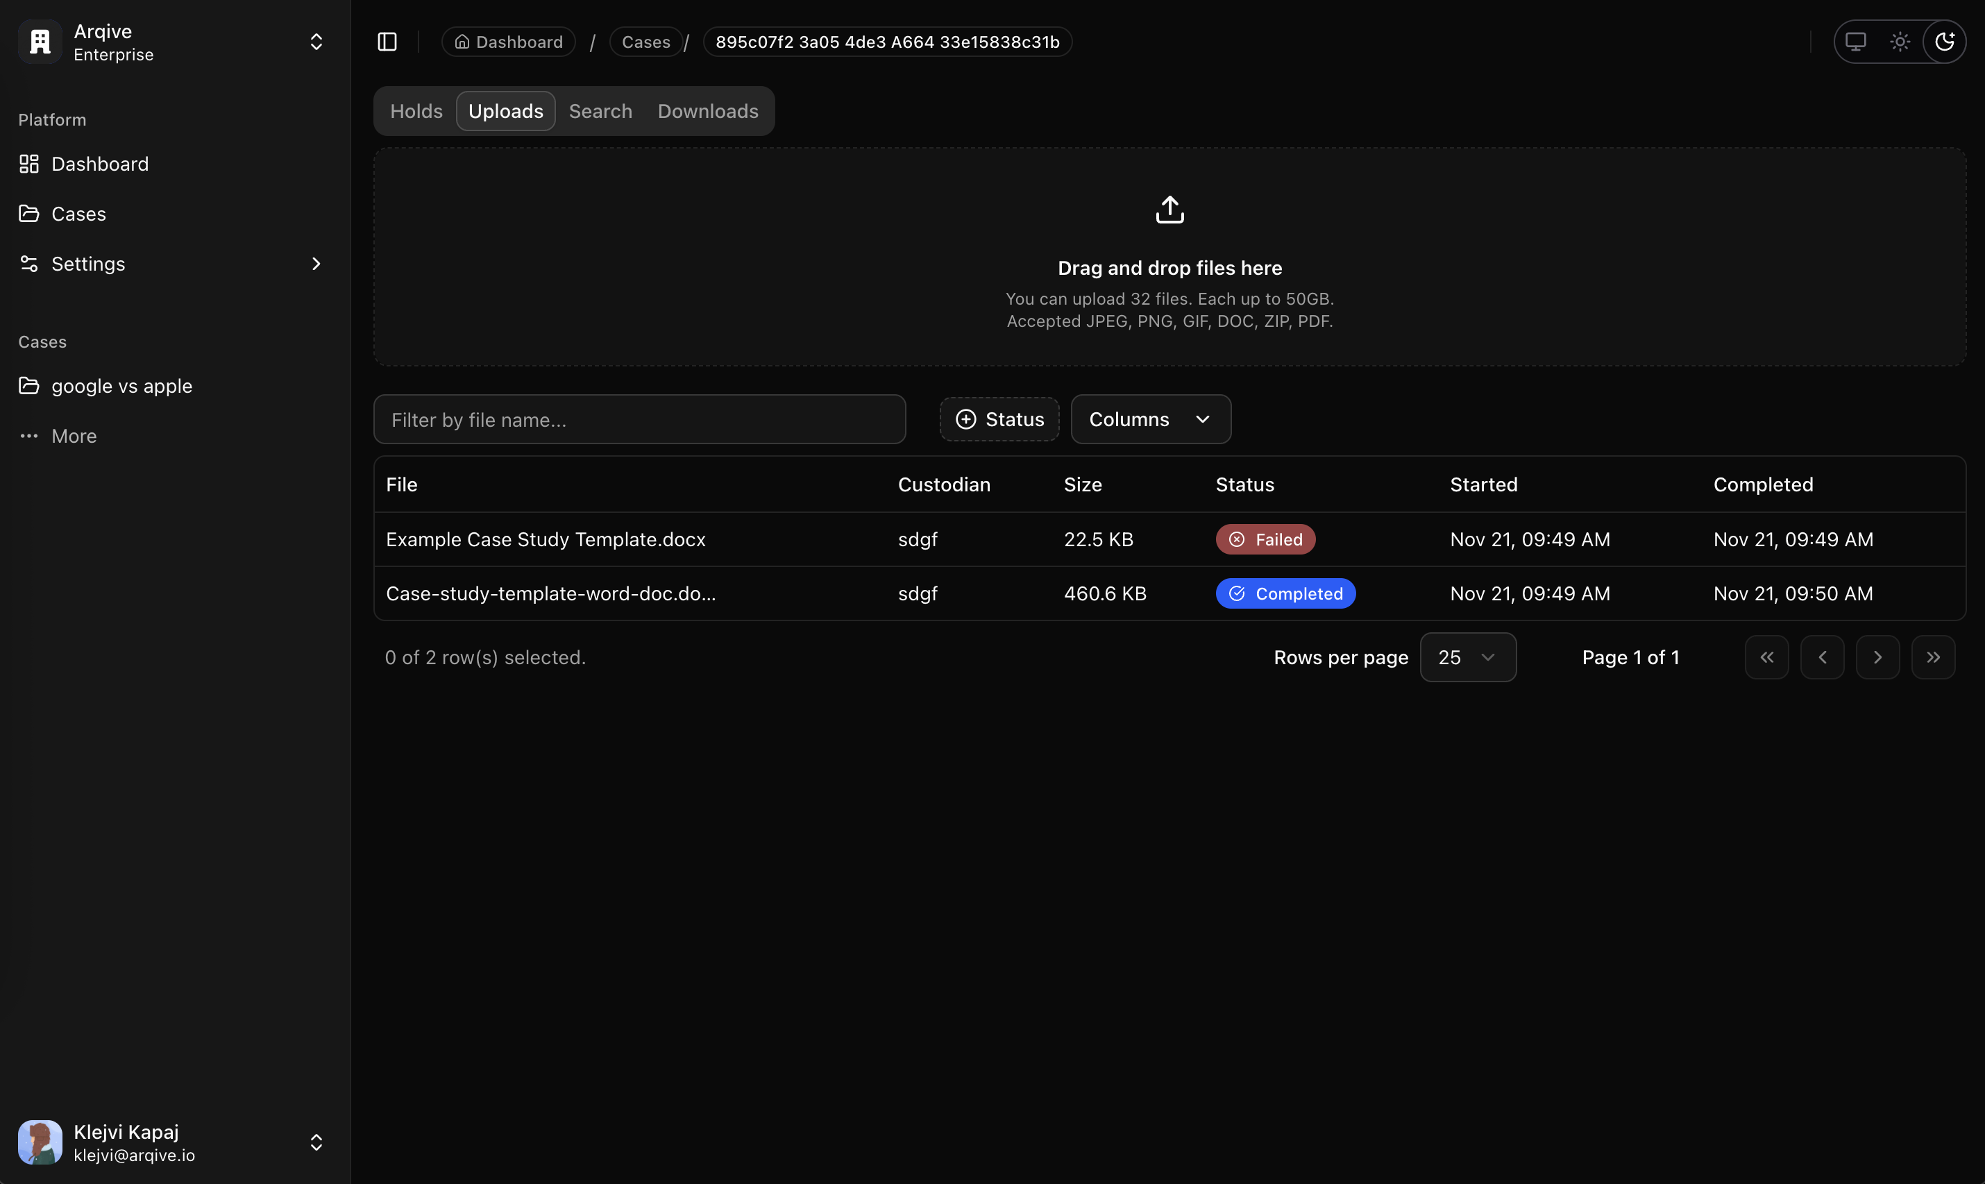1985x1184 pixels.
Task: Open the Cases breadcrumb link
Action: [645, 42]
